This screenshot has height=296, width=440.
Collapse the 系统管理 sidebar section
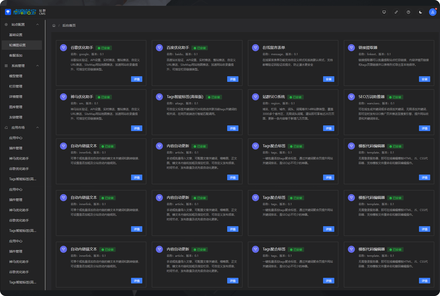tap(38, 66)
